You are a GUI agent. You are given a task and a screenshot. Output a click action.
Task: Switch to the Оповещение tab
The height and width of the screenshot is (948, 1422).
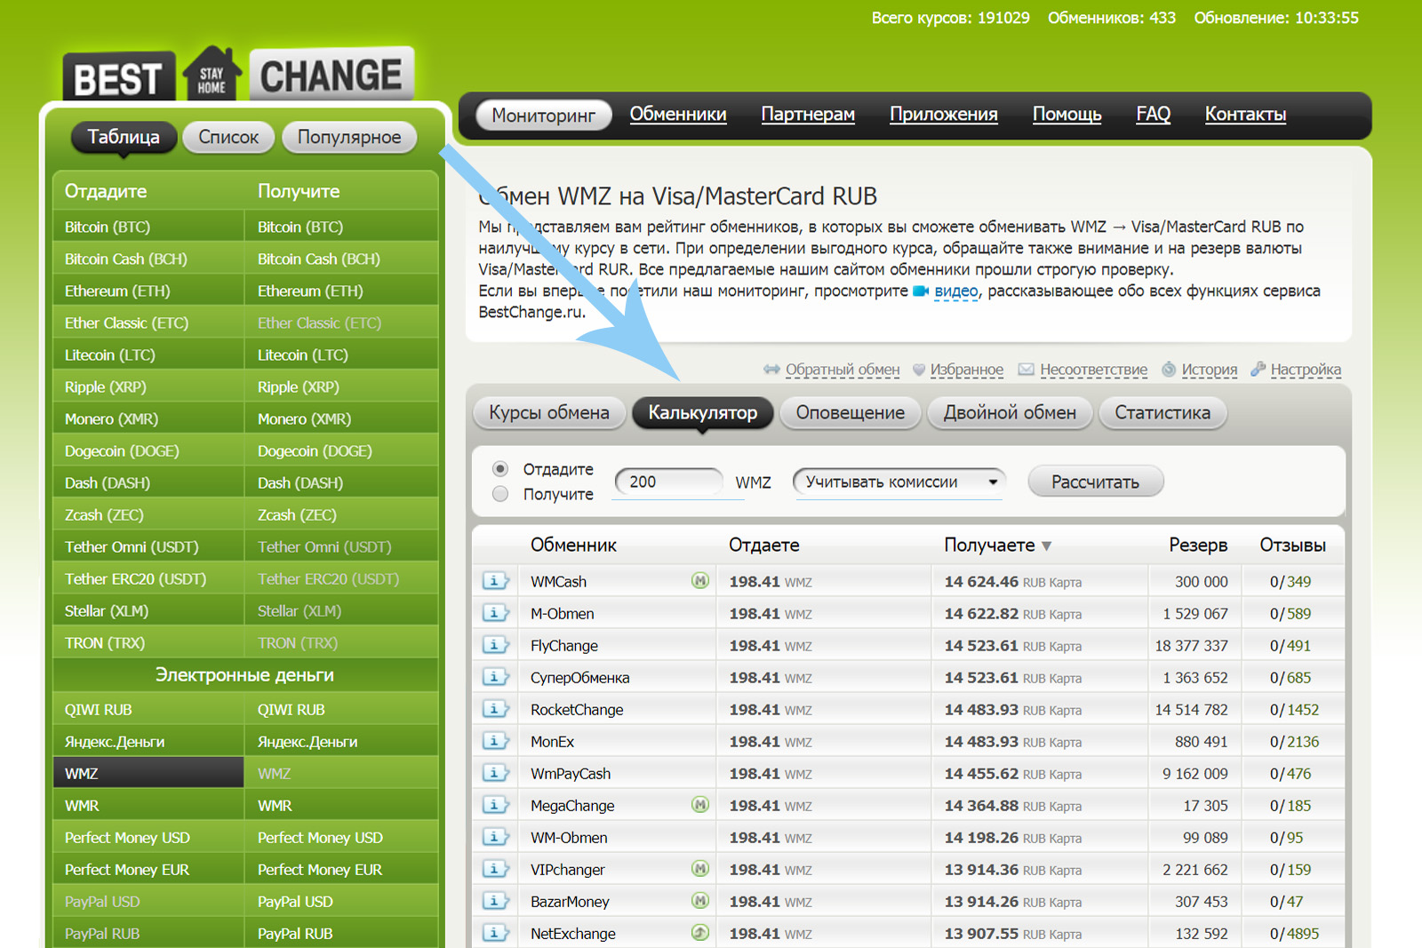[x=850, y=412]
